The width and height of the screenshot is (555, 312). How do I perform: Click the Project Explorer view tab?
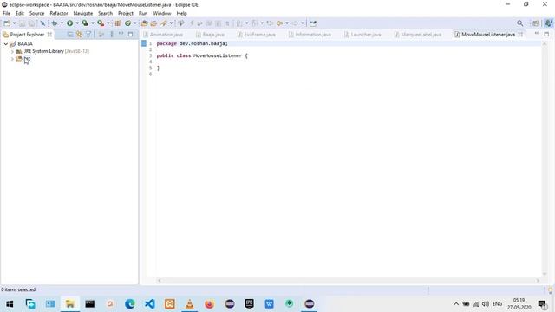click(x=27, y=35)
